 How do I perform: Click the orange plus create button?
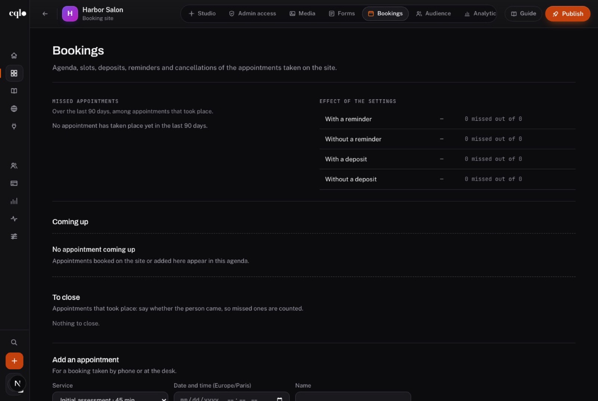[x=14, y=361]
